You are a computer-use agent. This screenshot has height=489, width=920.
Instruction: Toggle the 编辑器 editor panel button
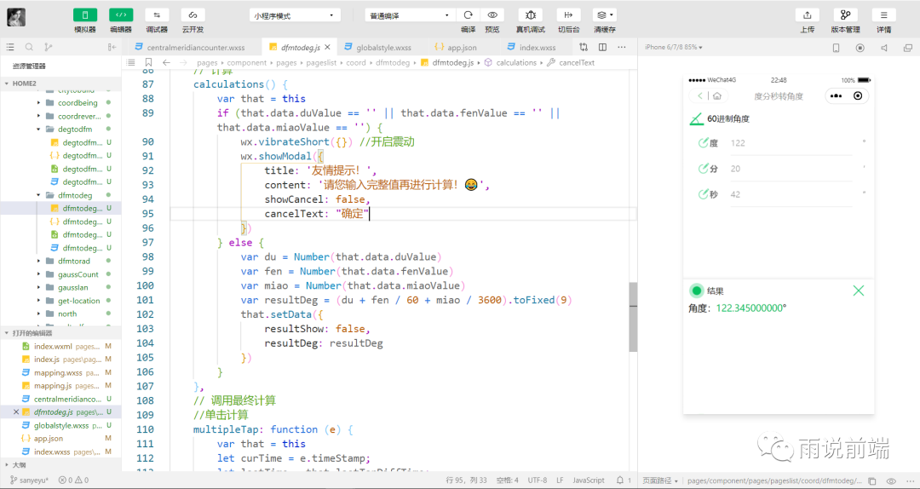tap(121, 14)
